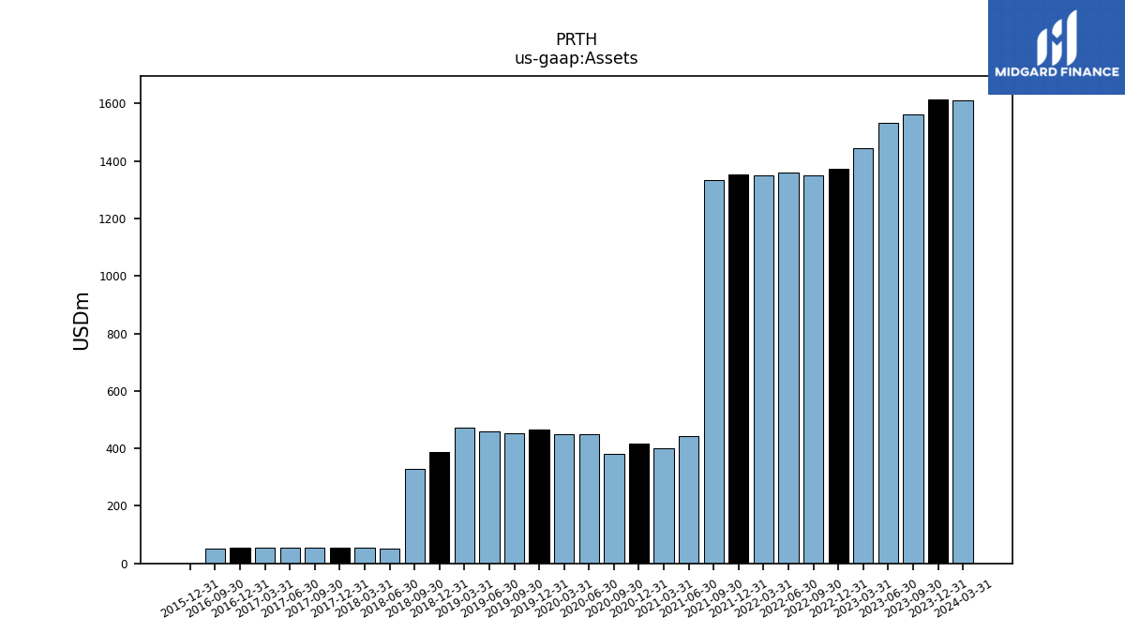The image size is (1125, 633).
Task: Click the bar for 2016-09-30
Action: pyautogui.click(x=216, y=556)
